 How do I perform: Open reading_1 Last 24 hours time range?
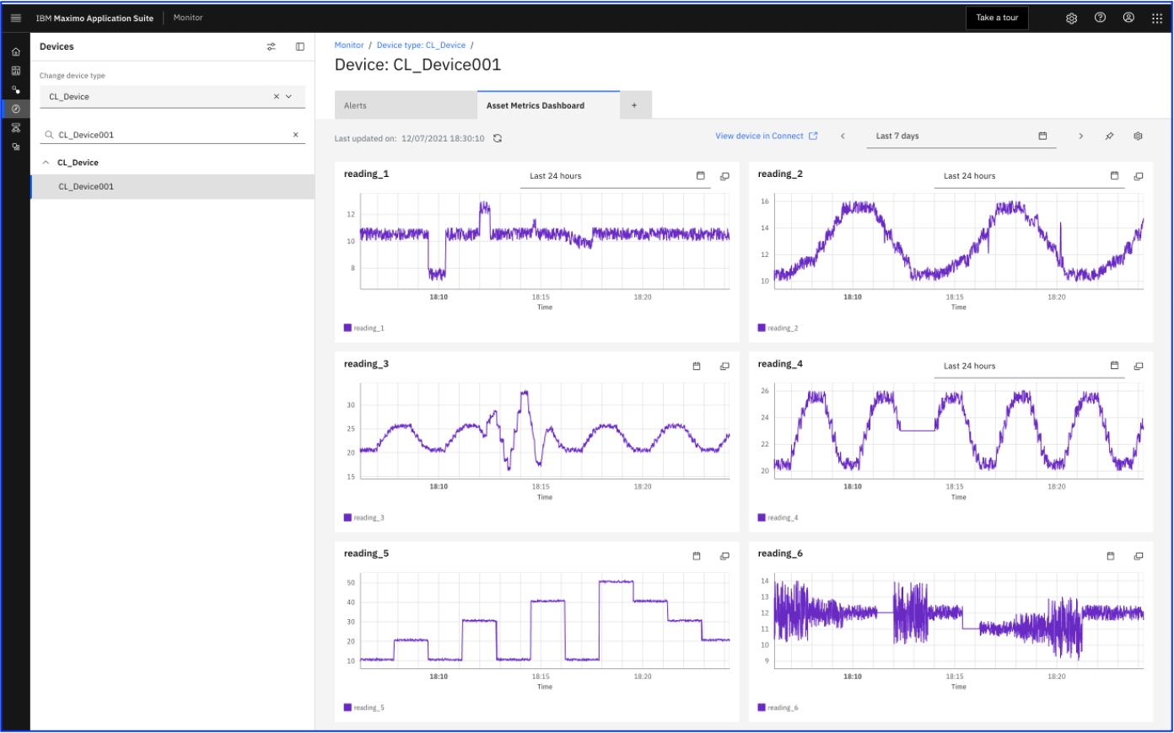pos(616,176)
